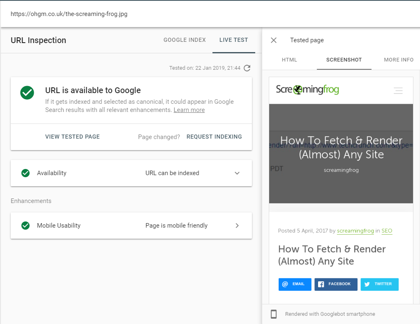420x324 pixels.
Task: Select the Live Test tab
Action: click(233, 40)
